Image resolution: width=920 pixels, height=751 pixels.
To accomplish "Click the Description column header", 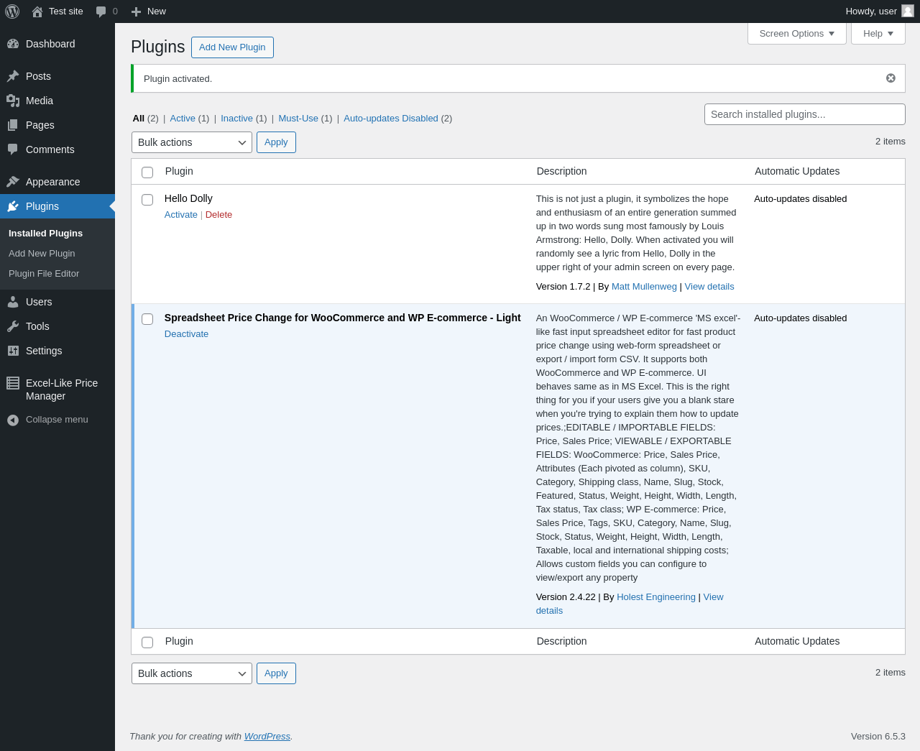I will [562, 172].
